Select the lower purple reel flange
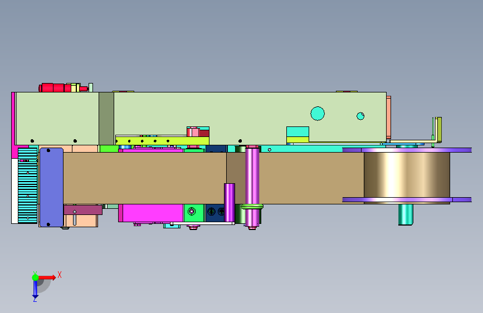483x313 pixels. tap(407, 199)
